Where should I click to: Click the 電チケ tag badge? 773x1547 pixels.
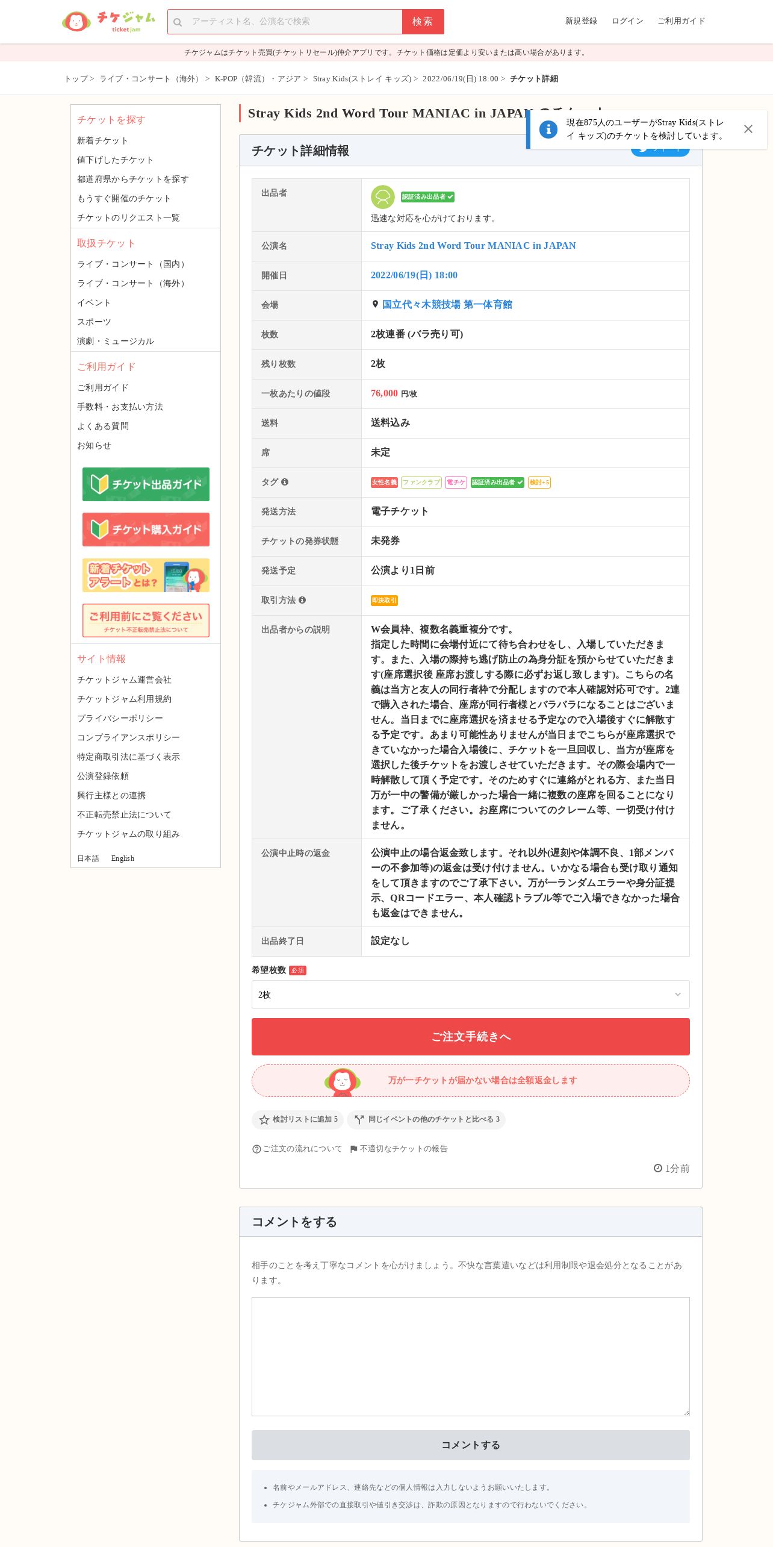click(456, 483)
